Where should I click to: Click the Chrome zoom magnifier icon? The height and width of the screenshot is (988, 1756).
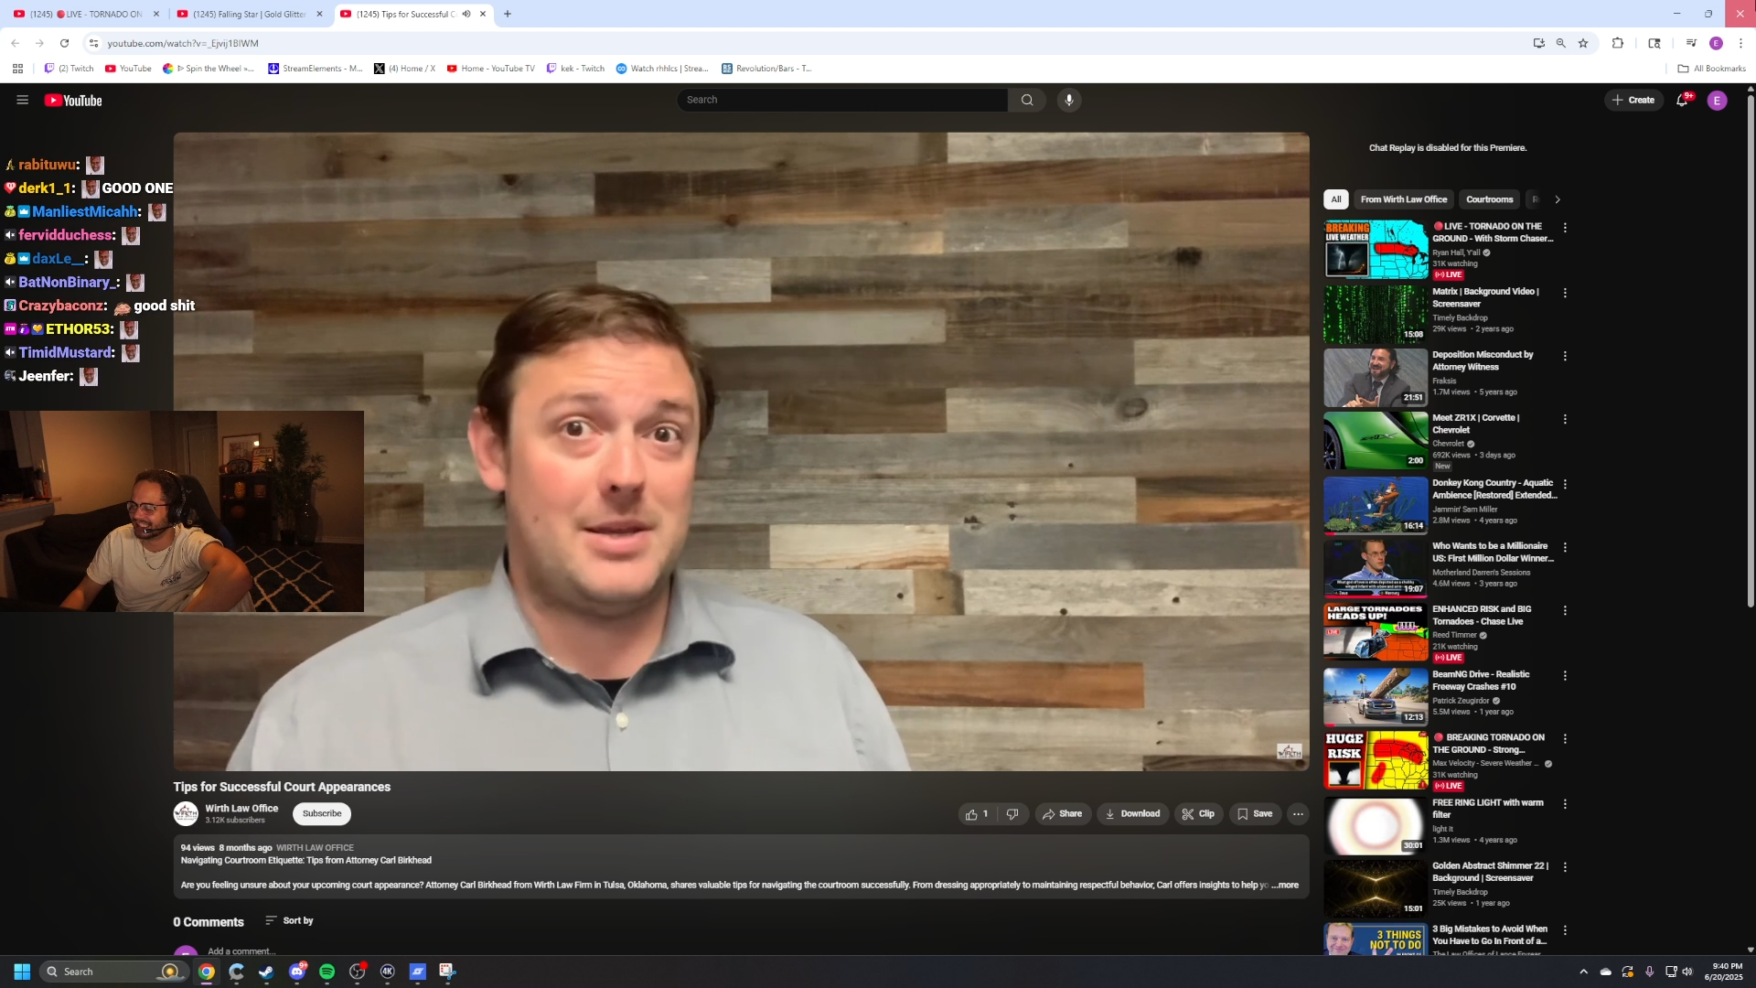pos(1561,43)
